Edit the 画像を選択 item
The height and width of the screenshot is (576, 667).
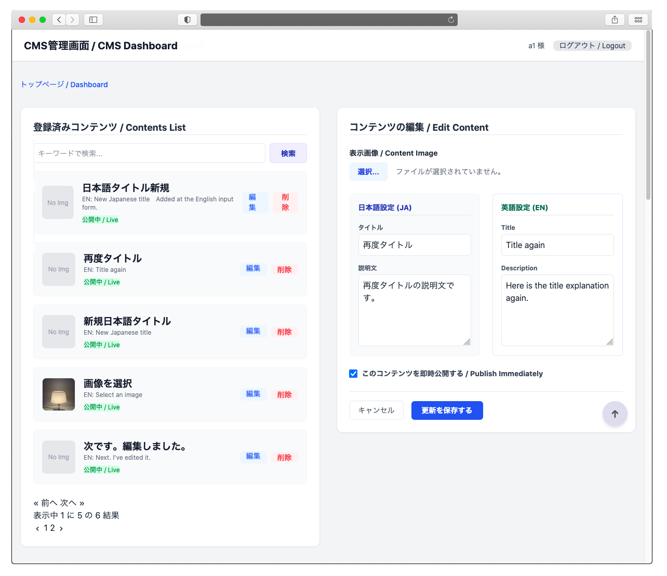pos(254,394)
